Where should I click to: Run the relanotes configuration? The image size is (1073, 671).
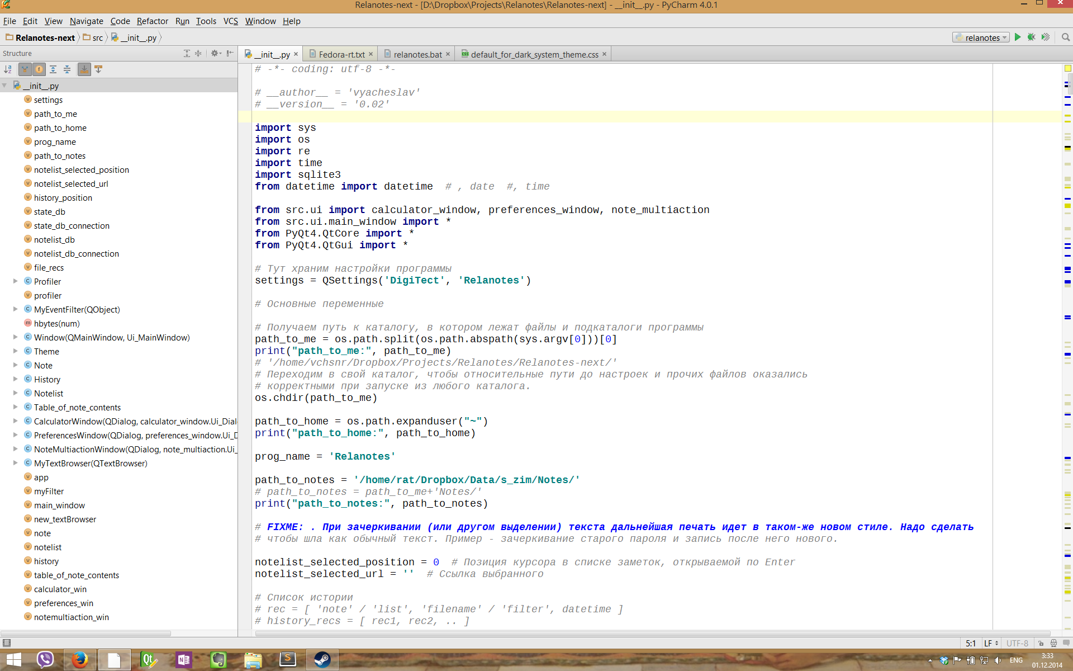(1017, 37)
